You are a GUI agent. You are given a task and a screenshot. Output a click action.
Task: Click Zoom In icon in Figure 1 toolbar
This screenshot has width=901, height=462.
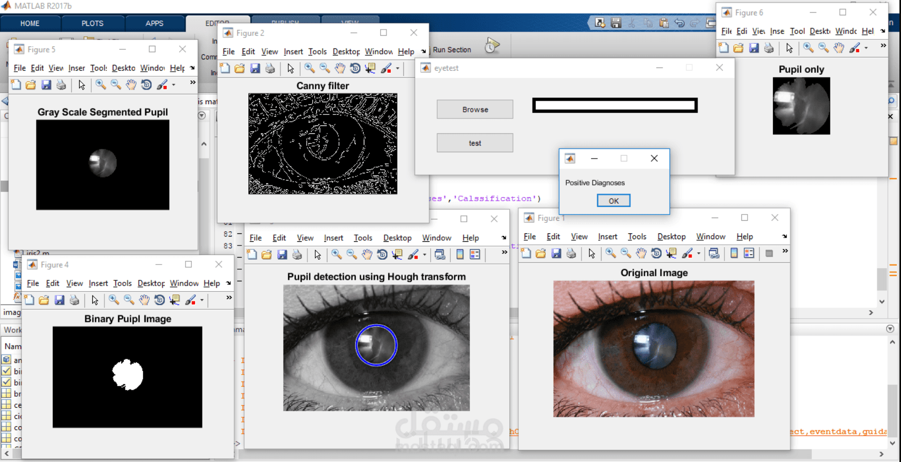coord(611,253)
